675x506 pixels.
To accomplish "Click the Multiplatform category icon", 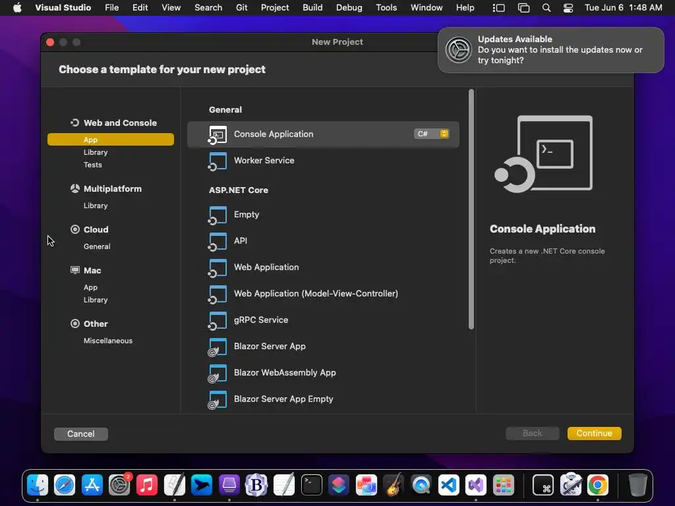I will tap(75, 188).
